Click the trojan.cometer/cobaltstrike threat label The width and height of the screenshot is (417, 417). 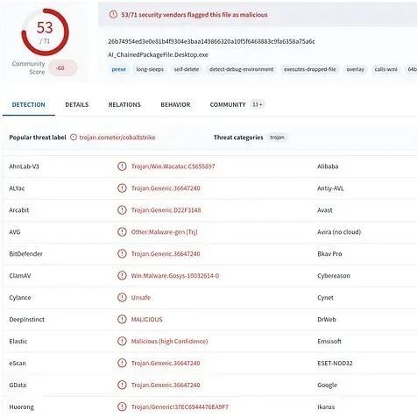tap(117, 138)
